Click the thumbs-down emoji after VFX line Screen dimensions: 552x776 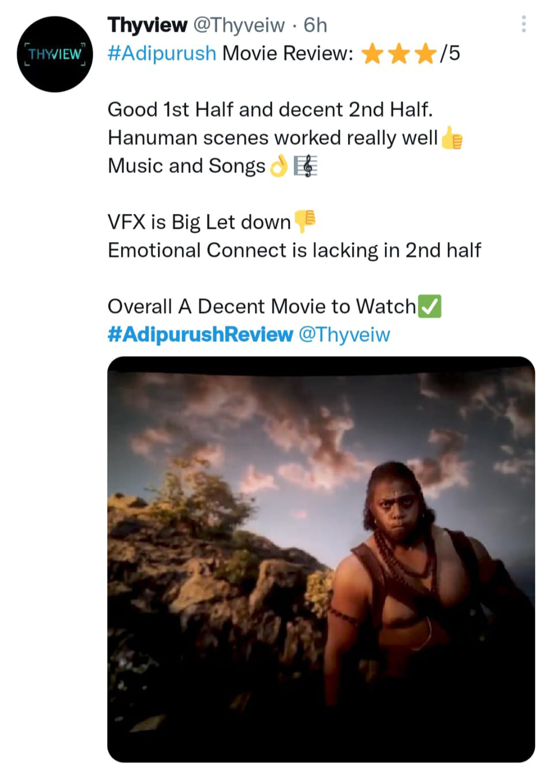[x=305, y=221]
